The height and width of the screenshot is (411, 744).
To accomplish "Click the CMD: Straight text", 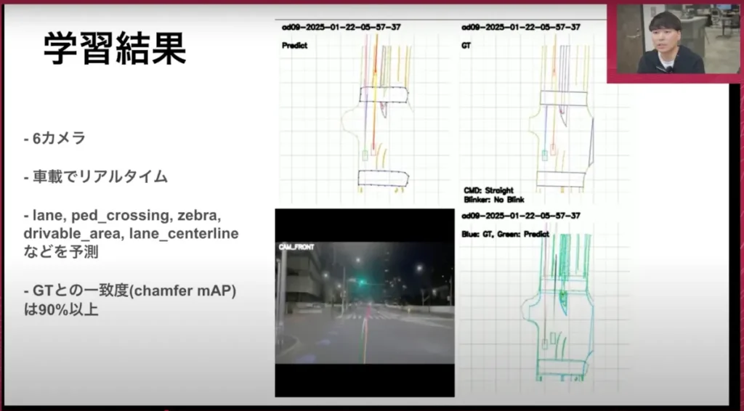I will [488, 190].
